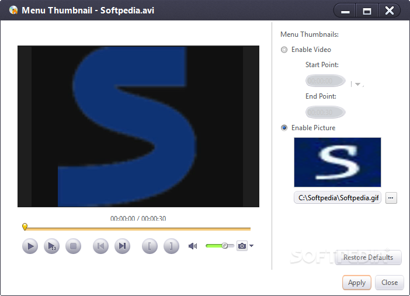Click the End Point time field
Screen dimensions: 410x296
point(325,113)
